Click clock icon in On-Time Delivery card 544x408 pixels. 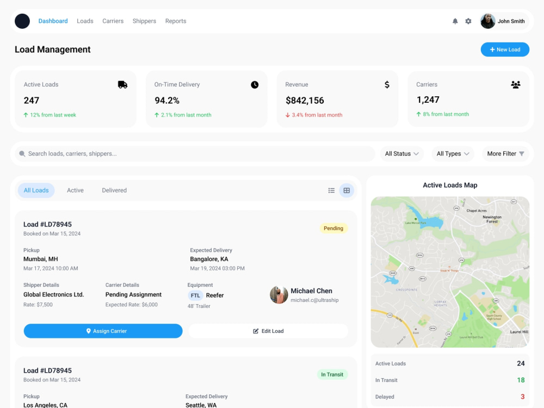click(x=255, y=85)
